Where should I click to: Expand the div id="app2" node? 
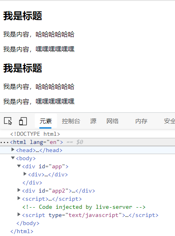(19, 190)
